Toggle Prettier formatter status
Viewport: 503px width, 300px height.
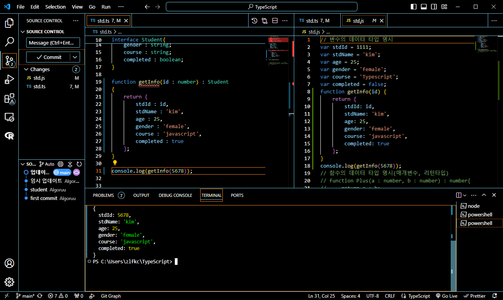tap(474, 296)
